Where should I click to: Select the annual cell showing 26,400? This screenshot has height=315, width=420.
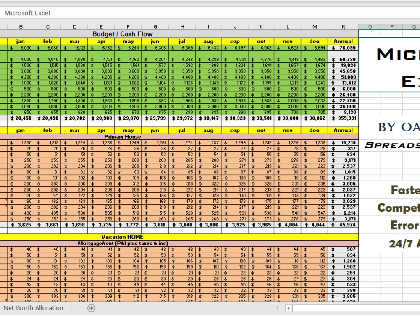(x=344, y=94)
